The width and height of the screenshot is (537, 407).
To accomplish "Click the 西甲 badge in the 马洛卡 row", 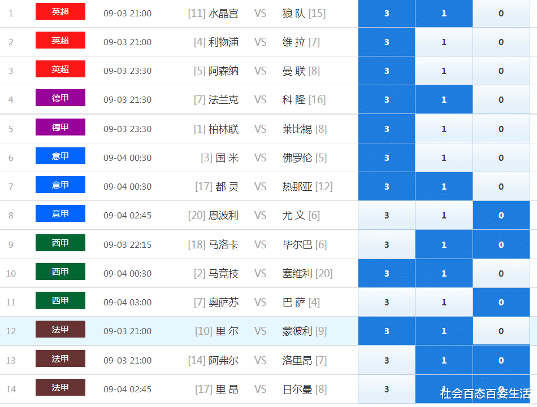I will click(x=60, y=243).
